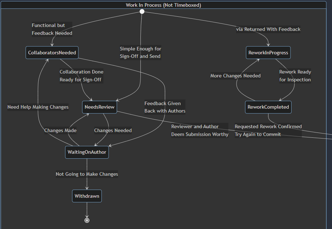Viewport: 332px width, 229px height.
Task: Select the ReworkInProgress state node
Action: tap(268, 53)
